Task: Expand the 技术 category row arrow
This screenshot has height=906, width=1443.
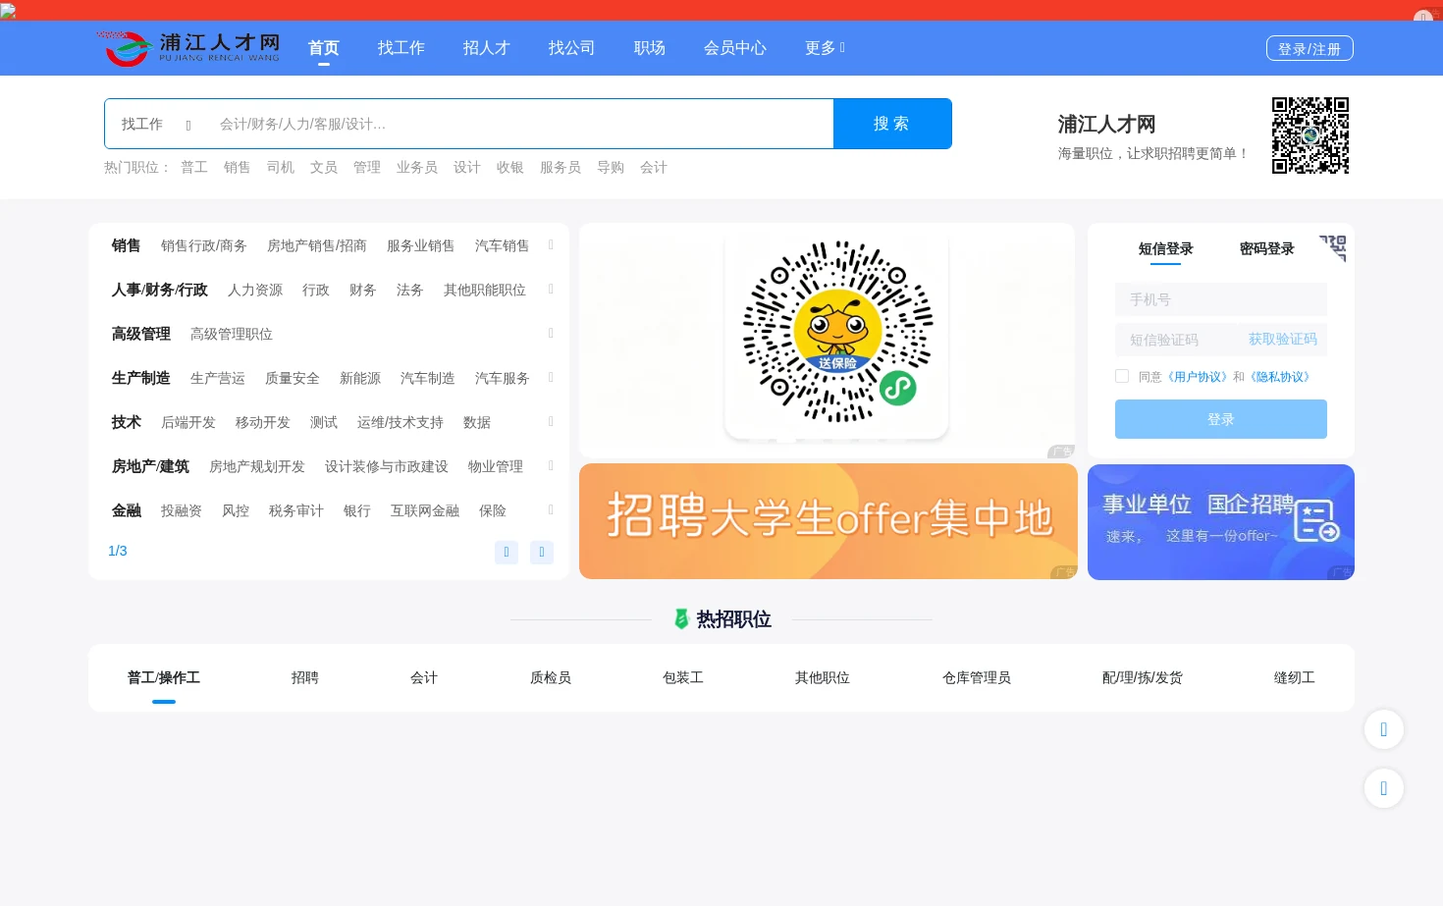Action: (x=551, y=421)
